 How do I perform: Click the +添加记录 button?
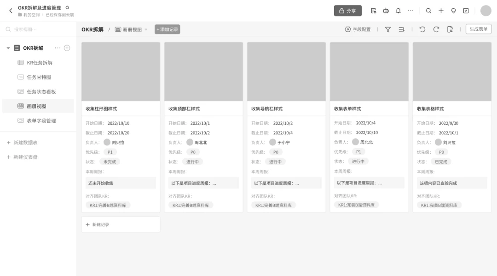168,29
